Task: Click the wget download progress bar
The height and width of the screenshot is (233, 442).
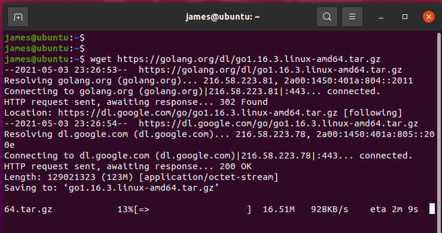Action: click(x=192, y=209)
